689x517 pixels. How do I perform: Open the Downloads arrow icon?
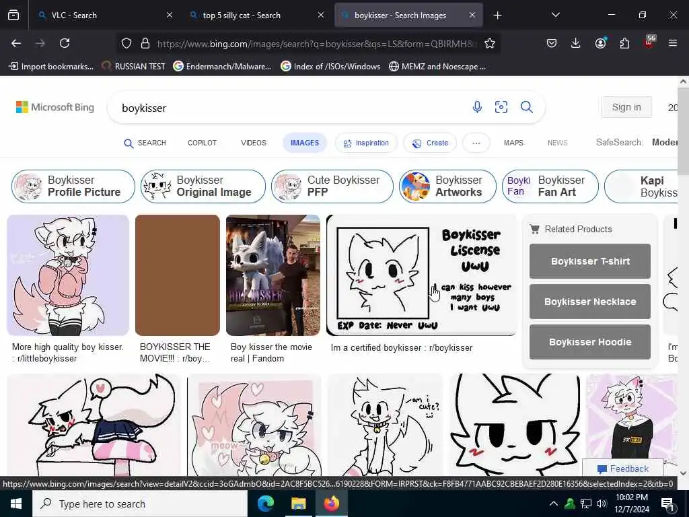[x=576, y=43]
